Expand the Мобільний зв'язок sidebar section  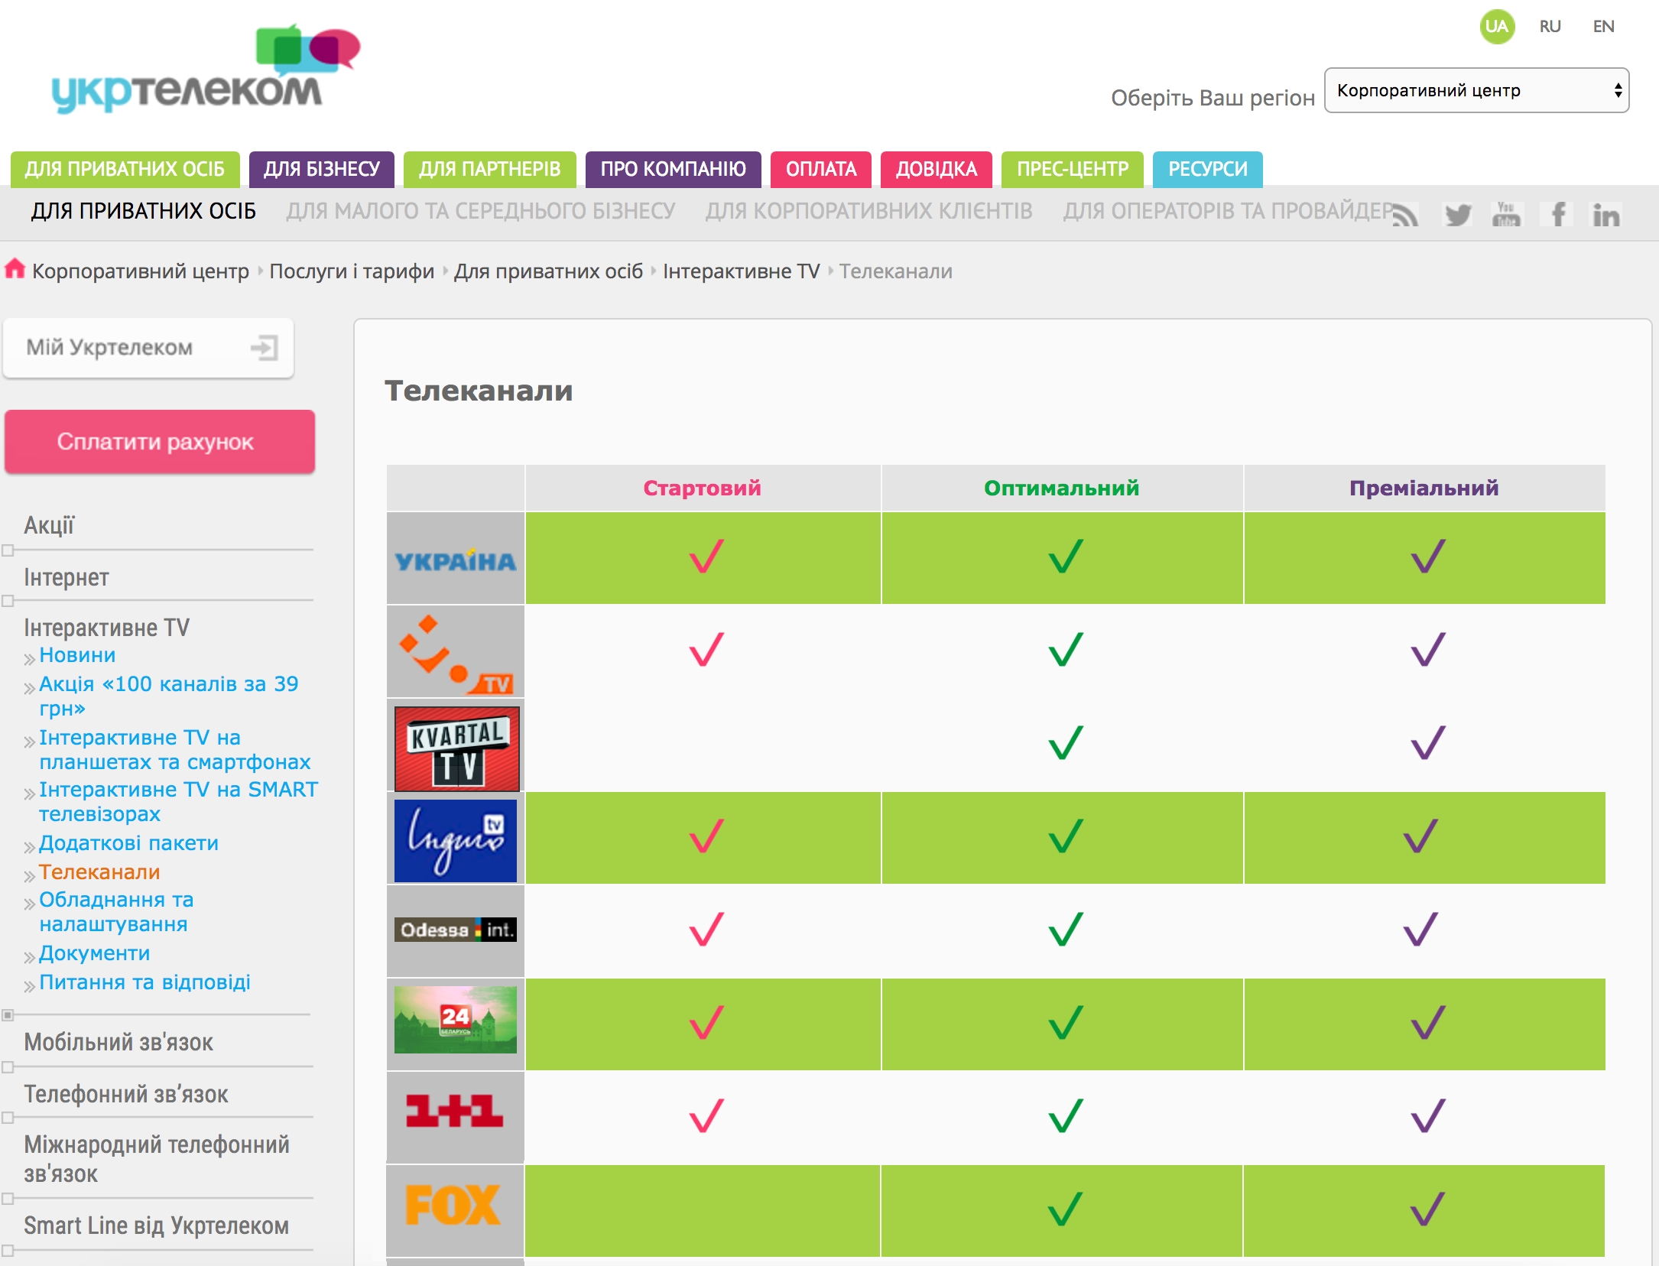[8, 1067]
